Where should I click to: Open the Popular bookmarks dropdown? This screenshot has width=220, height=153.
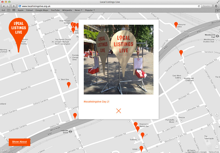pos(90,10)
